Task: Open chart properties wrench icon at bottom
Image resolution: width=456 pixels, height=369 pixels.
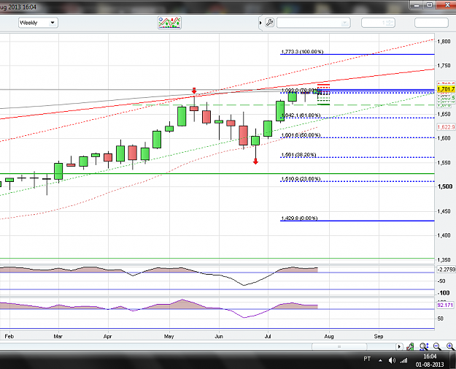Action: click(x=410, y=346)
